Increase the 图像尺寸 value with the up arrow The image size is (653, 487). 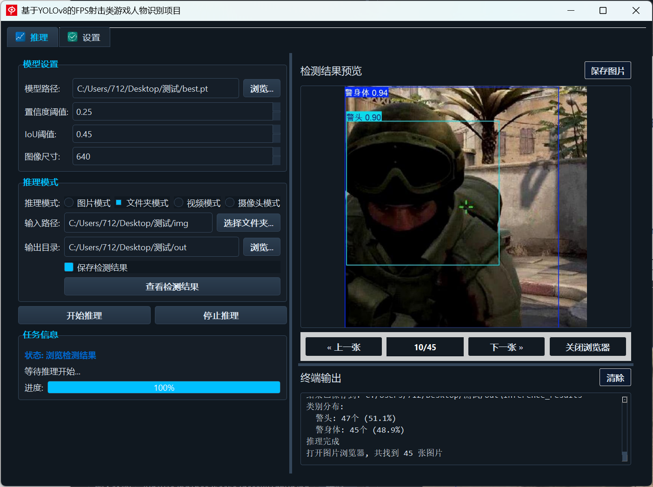(276, 152)
